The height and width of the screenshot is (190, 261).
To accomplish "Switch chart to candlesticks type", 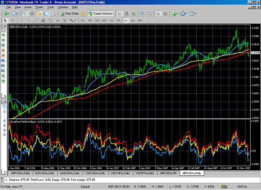I will click(x=127, y=14).
